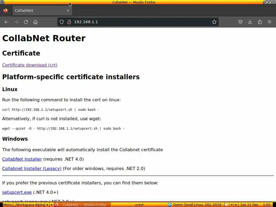276x207 pixels.
Task: Close the CollabNet tab
Action: point(68,11)
